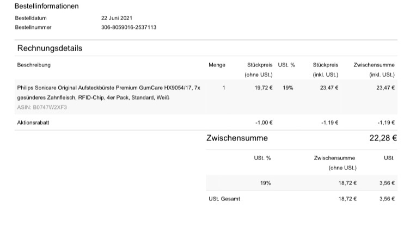
Task: Click the order date 22 Juni 2021
Action: 117,18
